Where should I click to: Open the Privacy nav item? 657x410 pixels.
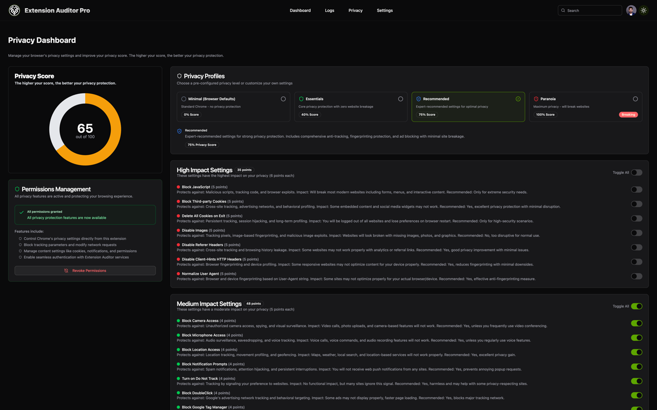356,10
